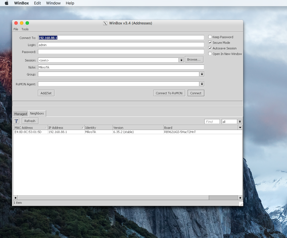Select IP address 192.168.88.1 table cell
This screenshot has height=238, width=287.
[66, 132]
